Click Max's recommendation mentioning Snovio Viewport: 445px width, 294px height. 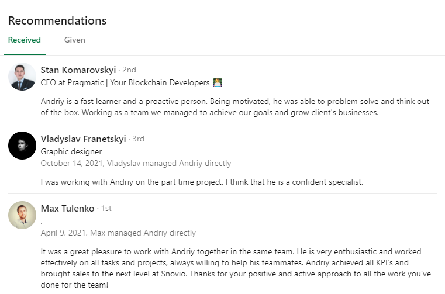point(236,268)
